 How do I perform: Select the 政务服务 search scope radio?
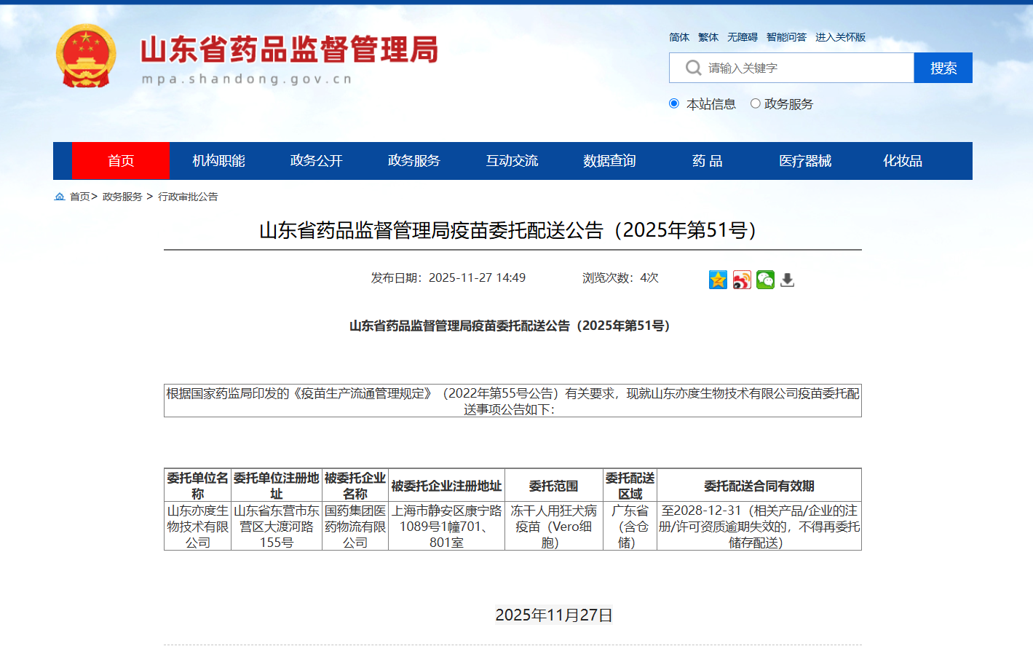(756, 103)
